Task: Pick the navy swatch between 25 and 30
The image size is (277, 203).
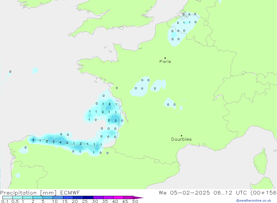Action: (88, 198)
